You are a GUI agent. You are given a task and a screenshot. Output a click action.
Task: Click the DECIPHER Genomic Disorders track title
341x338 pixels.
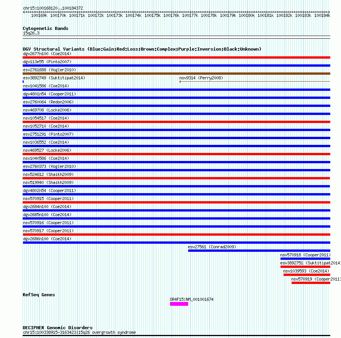(x=57, y=328)
